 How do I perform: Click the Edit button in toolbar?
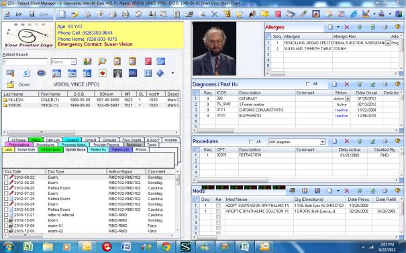pyautogui.click(x=19, y=14)
